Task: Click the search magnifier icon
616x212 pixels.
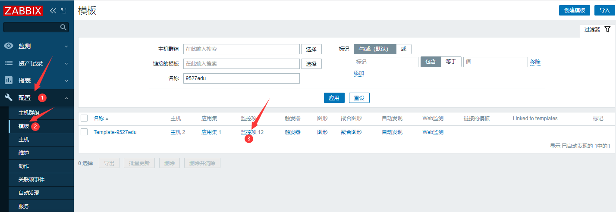Action: [63, 28]
